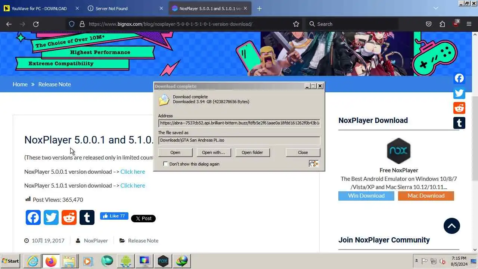The width and height of the screenshot is (478, 269).
Task: Open the uBlock Origin extension icon
Action: pyautogui.click(x=456, y=24)
